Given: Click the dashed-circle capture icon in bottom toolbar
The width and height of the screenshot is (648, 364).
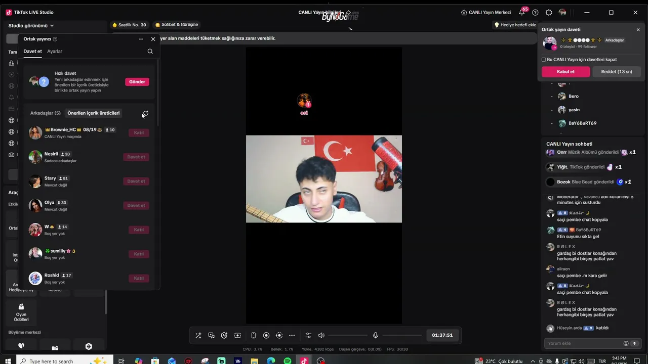Looking at the screenshot, I should [x=279, y=335].
